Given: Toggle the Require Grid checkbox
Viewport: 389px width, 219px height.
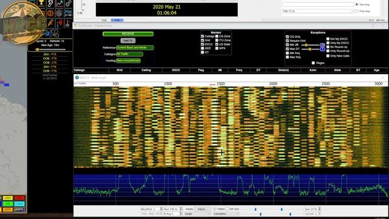Looking at the screenshot, I should coord(287,41).
